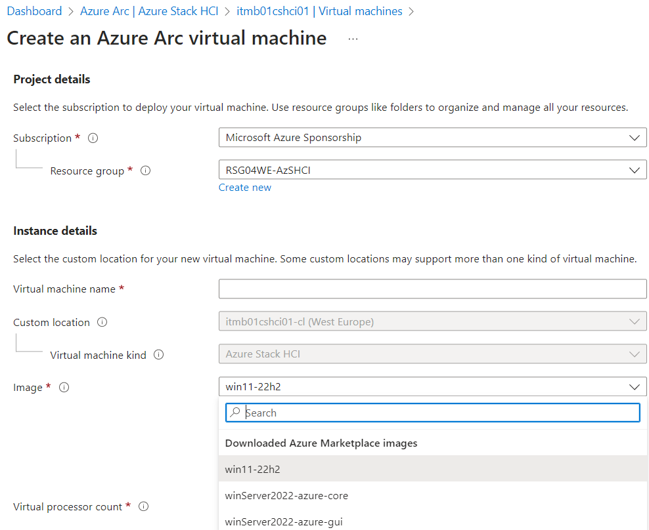Open itmb01cshci01 | Virtual machines breadcrumb
This screenshot has height=530, width=649.
click(319, 11)
